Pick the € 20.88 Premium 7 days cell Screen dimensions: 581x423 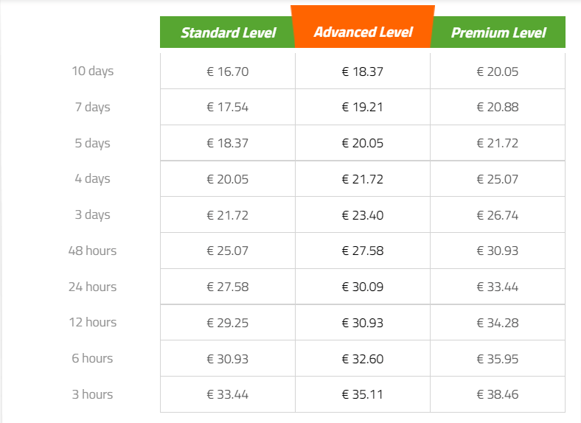pos(498,107)
